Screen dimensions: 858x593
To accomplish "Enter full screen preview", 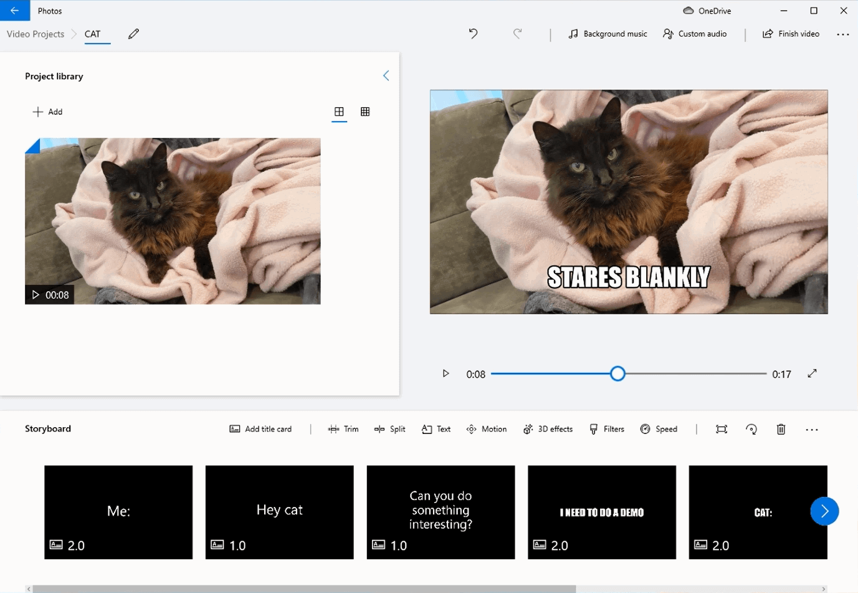I will tap(812, 374).
